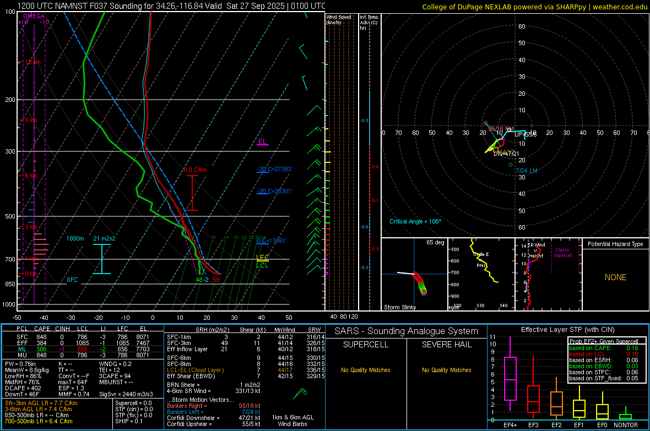Click the 21 m2s2 helicity label
650x431 pixels.
pos(105,238)
